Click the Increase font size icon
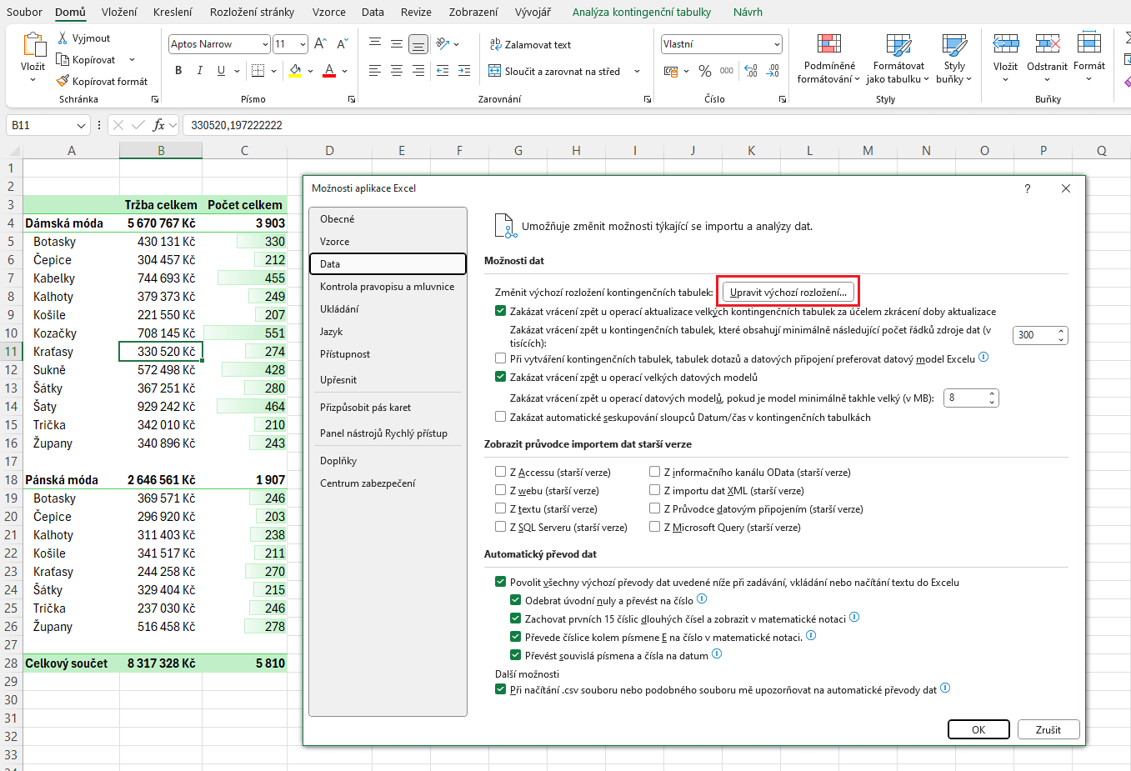1131x771 pixels. [320, 44]
